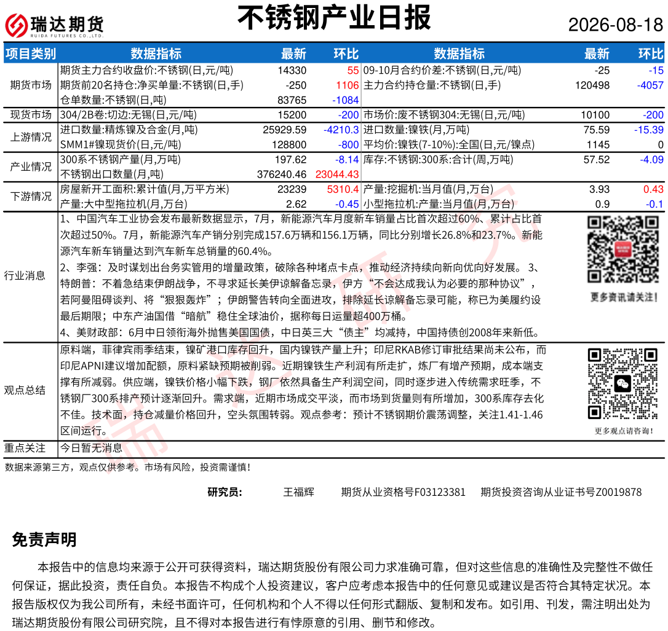Click the spot price value 15200
Image resolution: width=668 pixels, height=631 pixels.
point(292,115)
